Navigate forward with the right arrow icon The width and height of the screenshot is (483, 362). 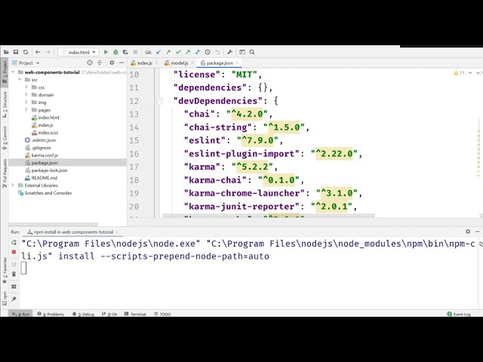coord(48,52)
